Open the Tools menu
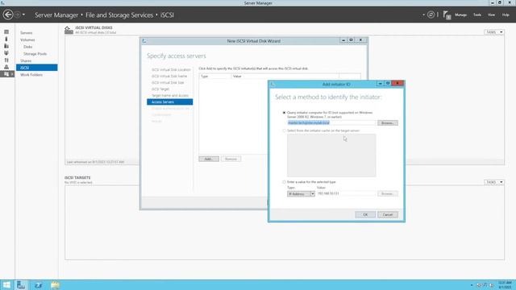The width and height of the screenshot is (516, 290). [x=477, y=14]
